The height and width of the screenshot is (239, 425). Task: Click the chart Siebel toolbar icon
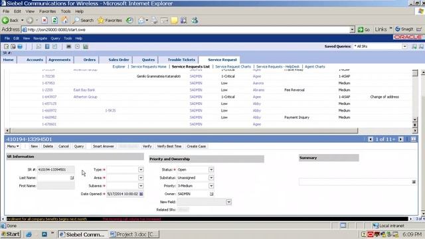pyautogui.click(x=86, y=46)
